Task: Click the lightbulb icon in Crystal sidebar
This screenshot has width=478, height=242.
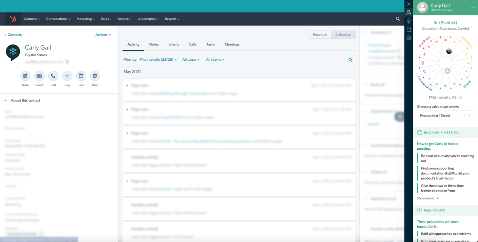Action: [409, 21]
